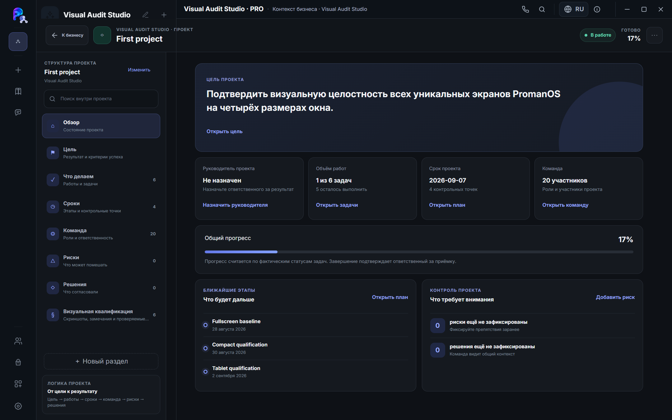The width and height of the screenshot is (672, 420).
Task: Open the Что делаем section
Action: click(x=101, y=180)
